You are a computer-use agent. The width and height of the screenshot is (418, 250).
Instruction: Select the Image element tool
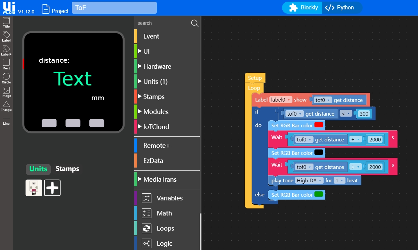6,91
